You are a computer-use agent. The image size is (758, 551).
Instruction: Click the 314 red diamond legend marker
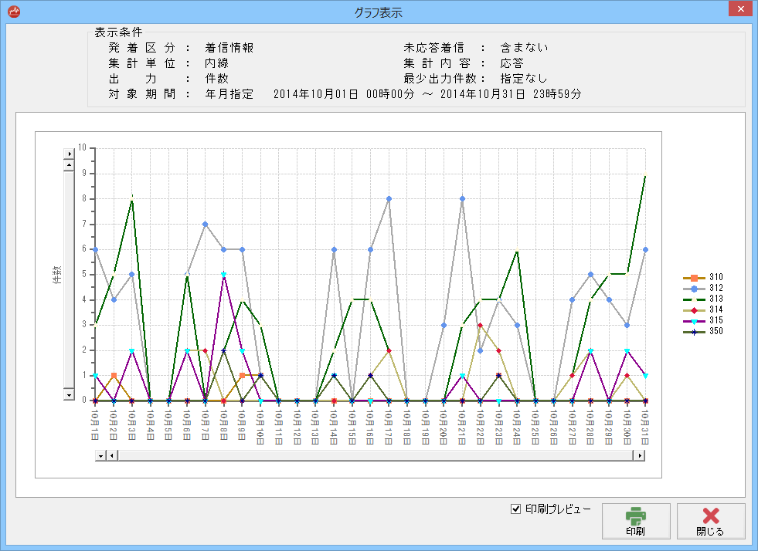tap(693, 310)
